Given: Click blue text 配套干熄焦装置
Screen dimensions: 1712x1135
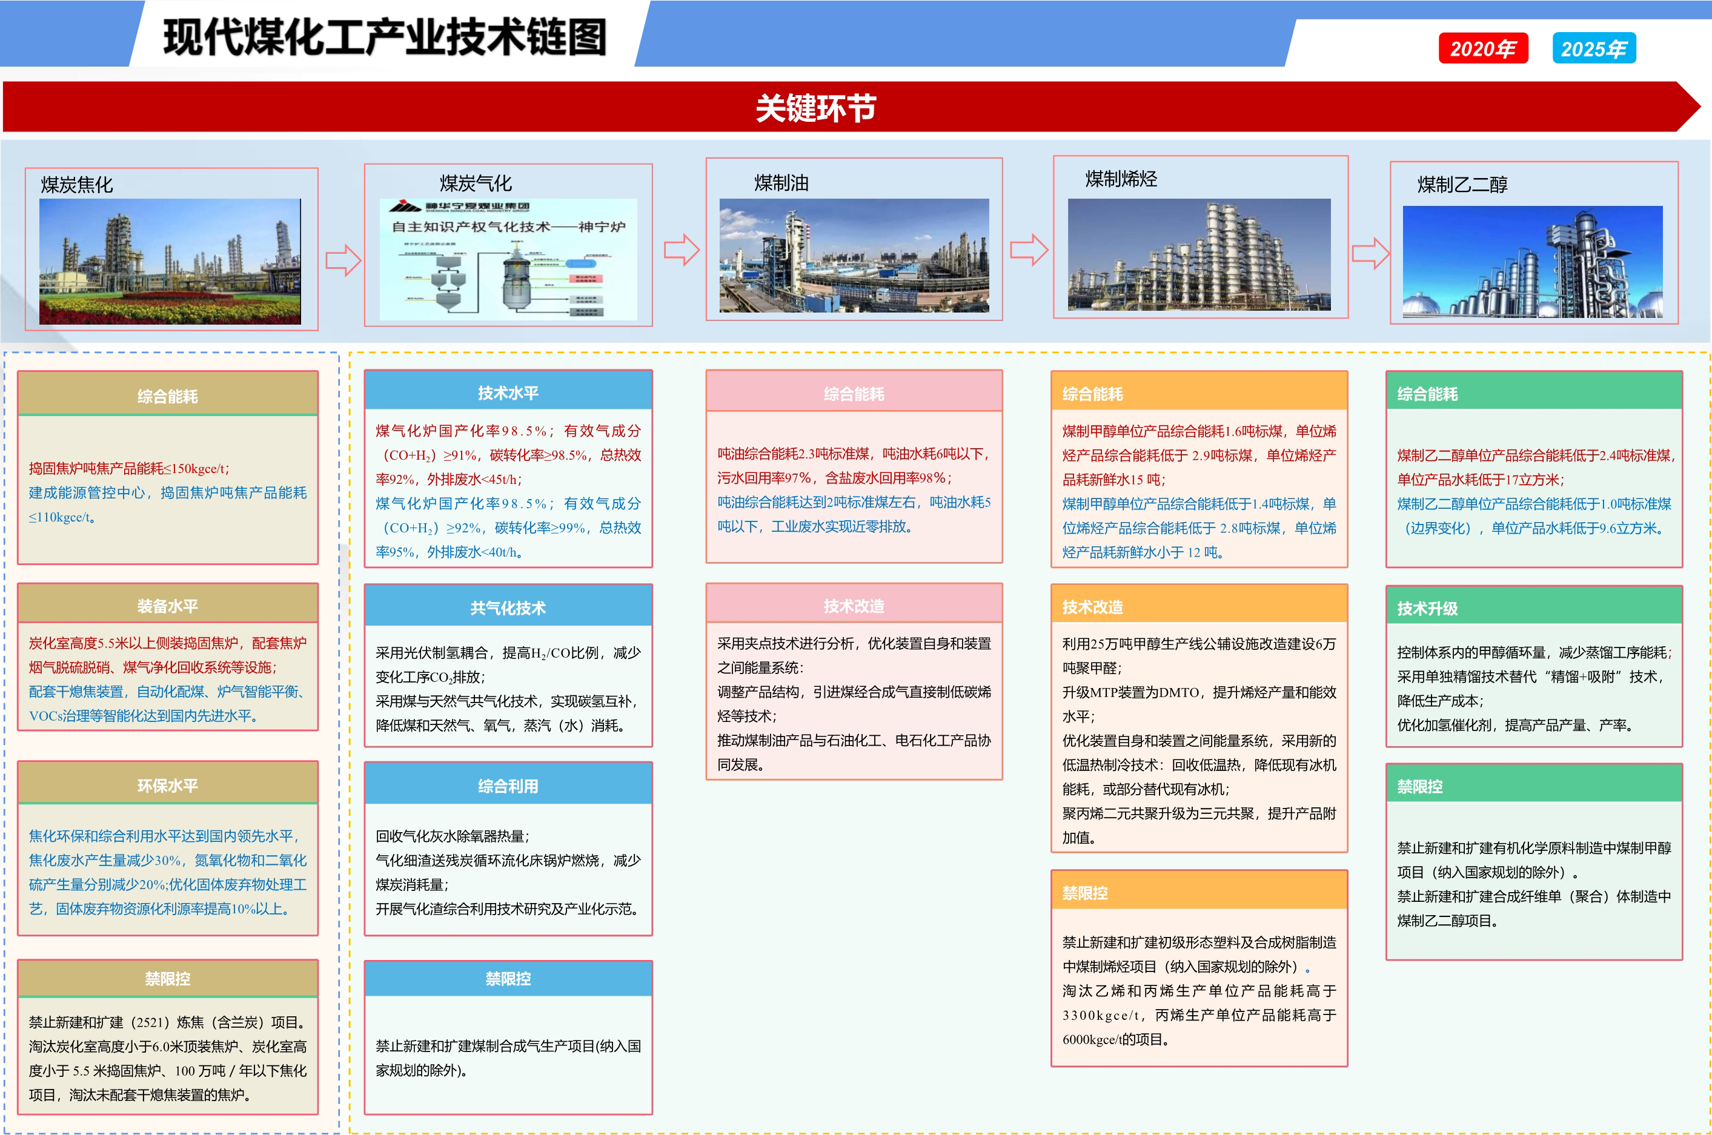Looking at the screenshot, I should 77,692.
